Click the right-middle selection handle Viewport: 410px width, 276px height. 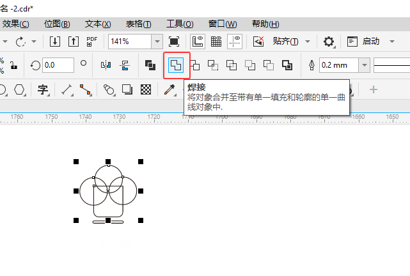coord(141,191)
